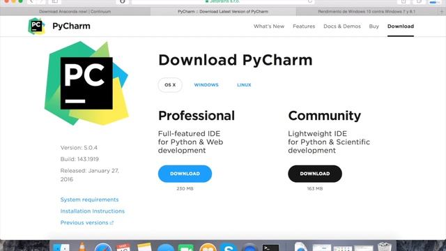Open the What's New page
Screen dimensions: 446x251
269,26
